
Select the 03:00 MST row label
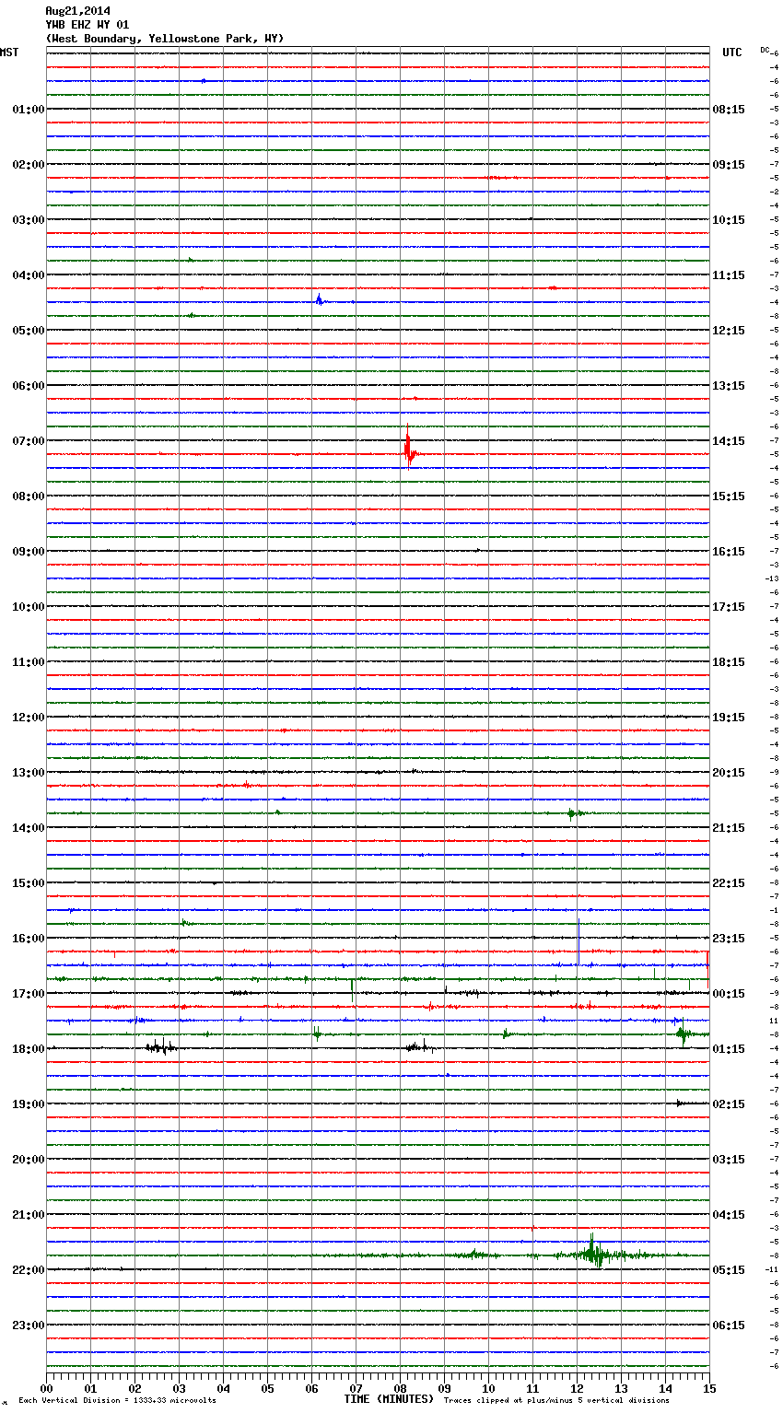click(28, 220)
